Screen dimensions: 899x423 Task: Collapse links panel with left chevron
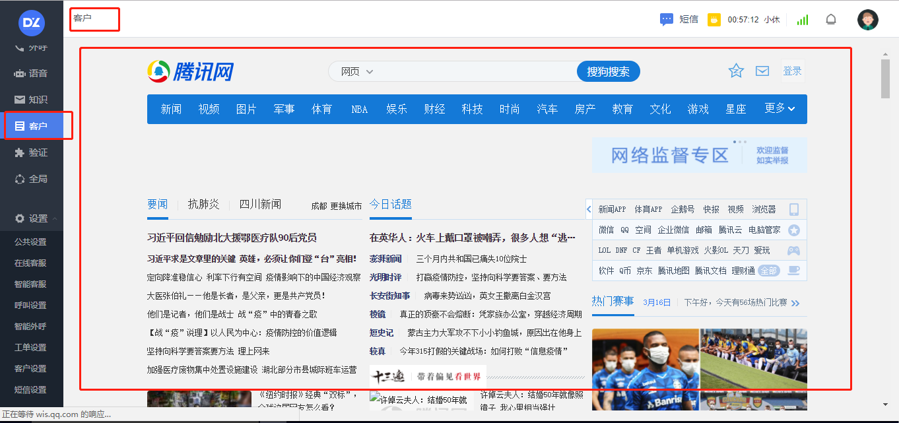(589, 210)
